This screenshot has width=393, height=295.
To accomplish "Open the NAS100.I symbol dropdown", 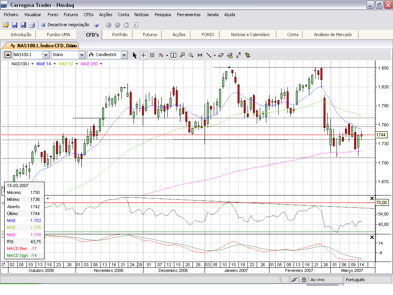I will tap(46, 55).
